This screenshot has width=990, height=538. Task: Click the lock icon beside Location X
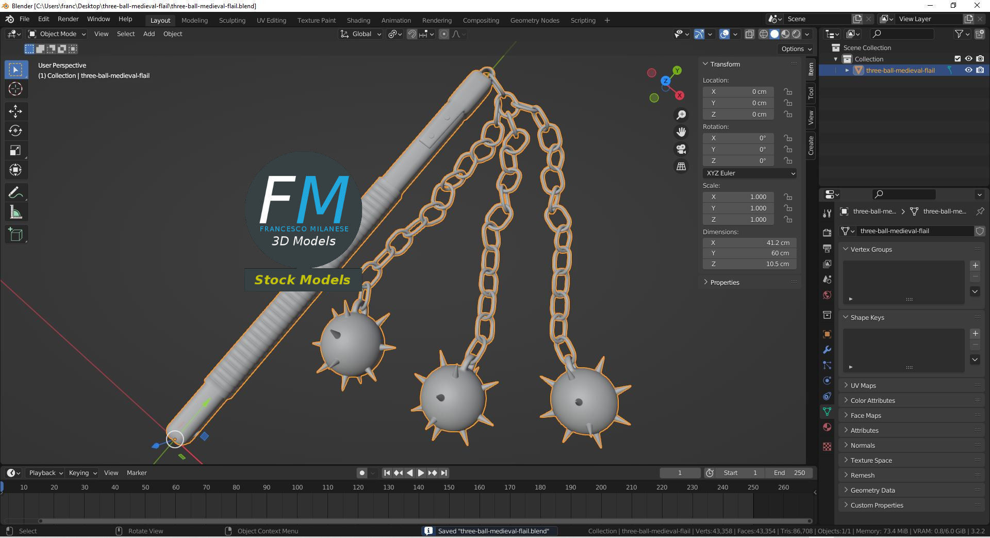[x=788, y=91]
